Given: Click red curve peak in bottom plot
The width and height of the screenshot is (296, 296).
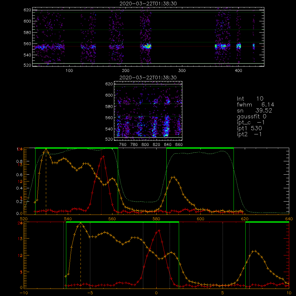Looking at the screenshot, I should click(x=159, y=231).
